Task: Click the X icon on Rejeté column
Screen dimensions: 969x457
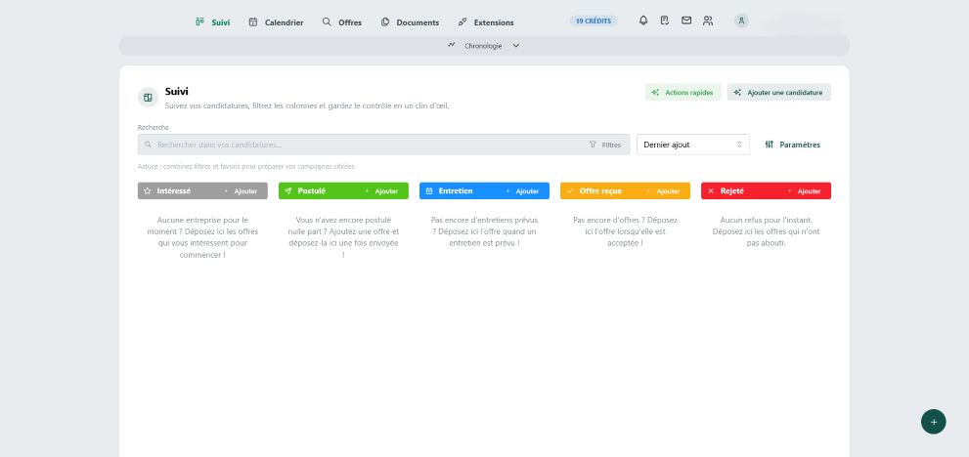Action: pos(711,191)
